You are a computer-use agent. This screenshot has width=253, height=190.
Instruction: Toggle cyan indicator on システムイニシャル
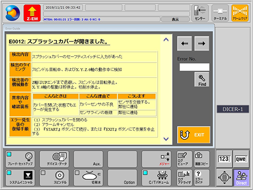point(9,173)
